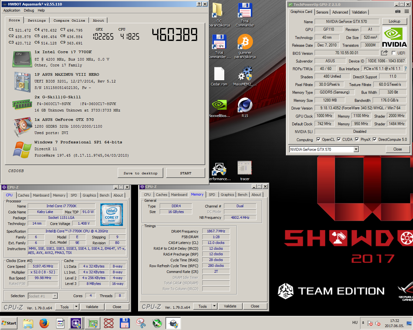The height and width of the screenshot is (330, 413).
Task: Open the Tools dropdown arrow in left CPU-Z
Action: (x=76, y=307)
